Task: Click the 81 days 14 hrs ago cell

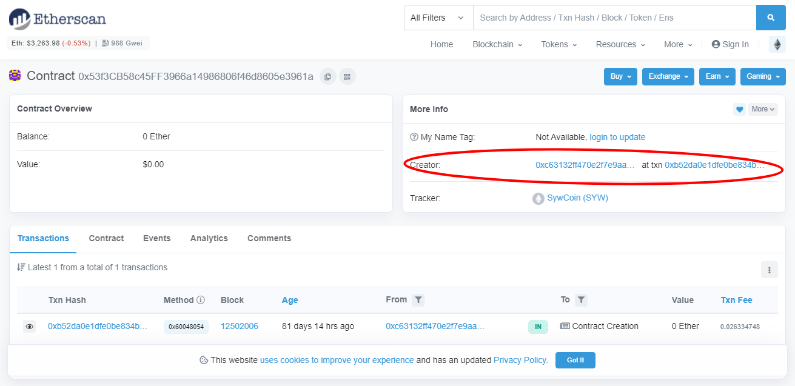Action: click(x=318, y=326)
